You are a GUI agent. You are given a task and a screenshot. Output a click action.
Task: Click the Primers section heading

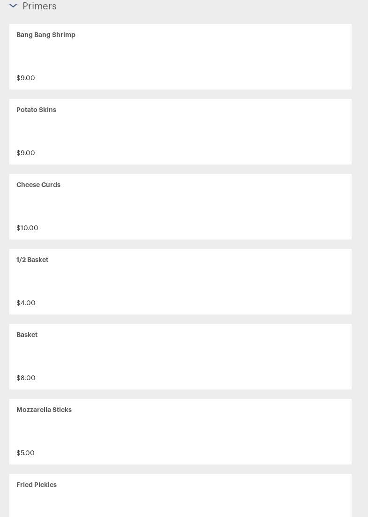click(x=39, y=6)
